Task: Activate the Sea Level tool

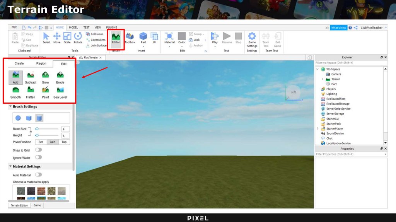Action: 60,92
